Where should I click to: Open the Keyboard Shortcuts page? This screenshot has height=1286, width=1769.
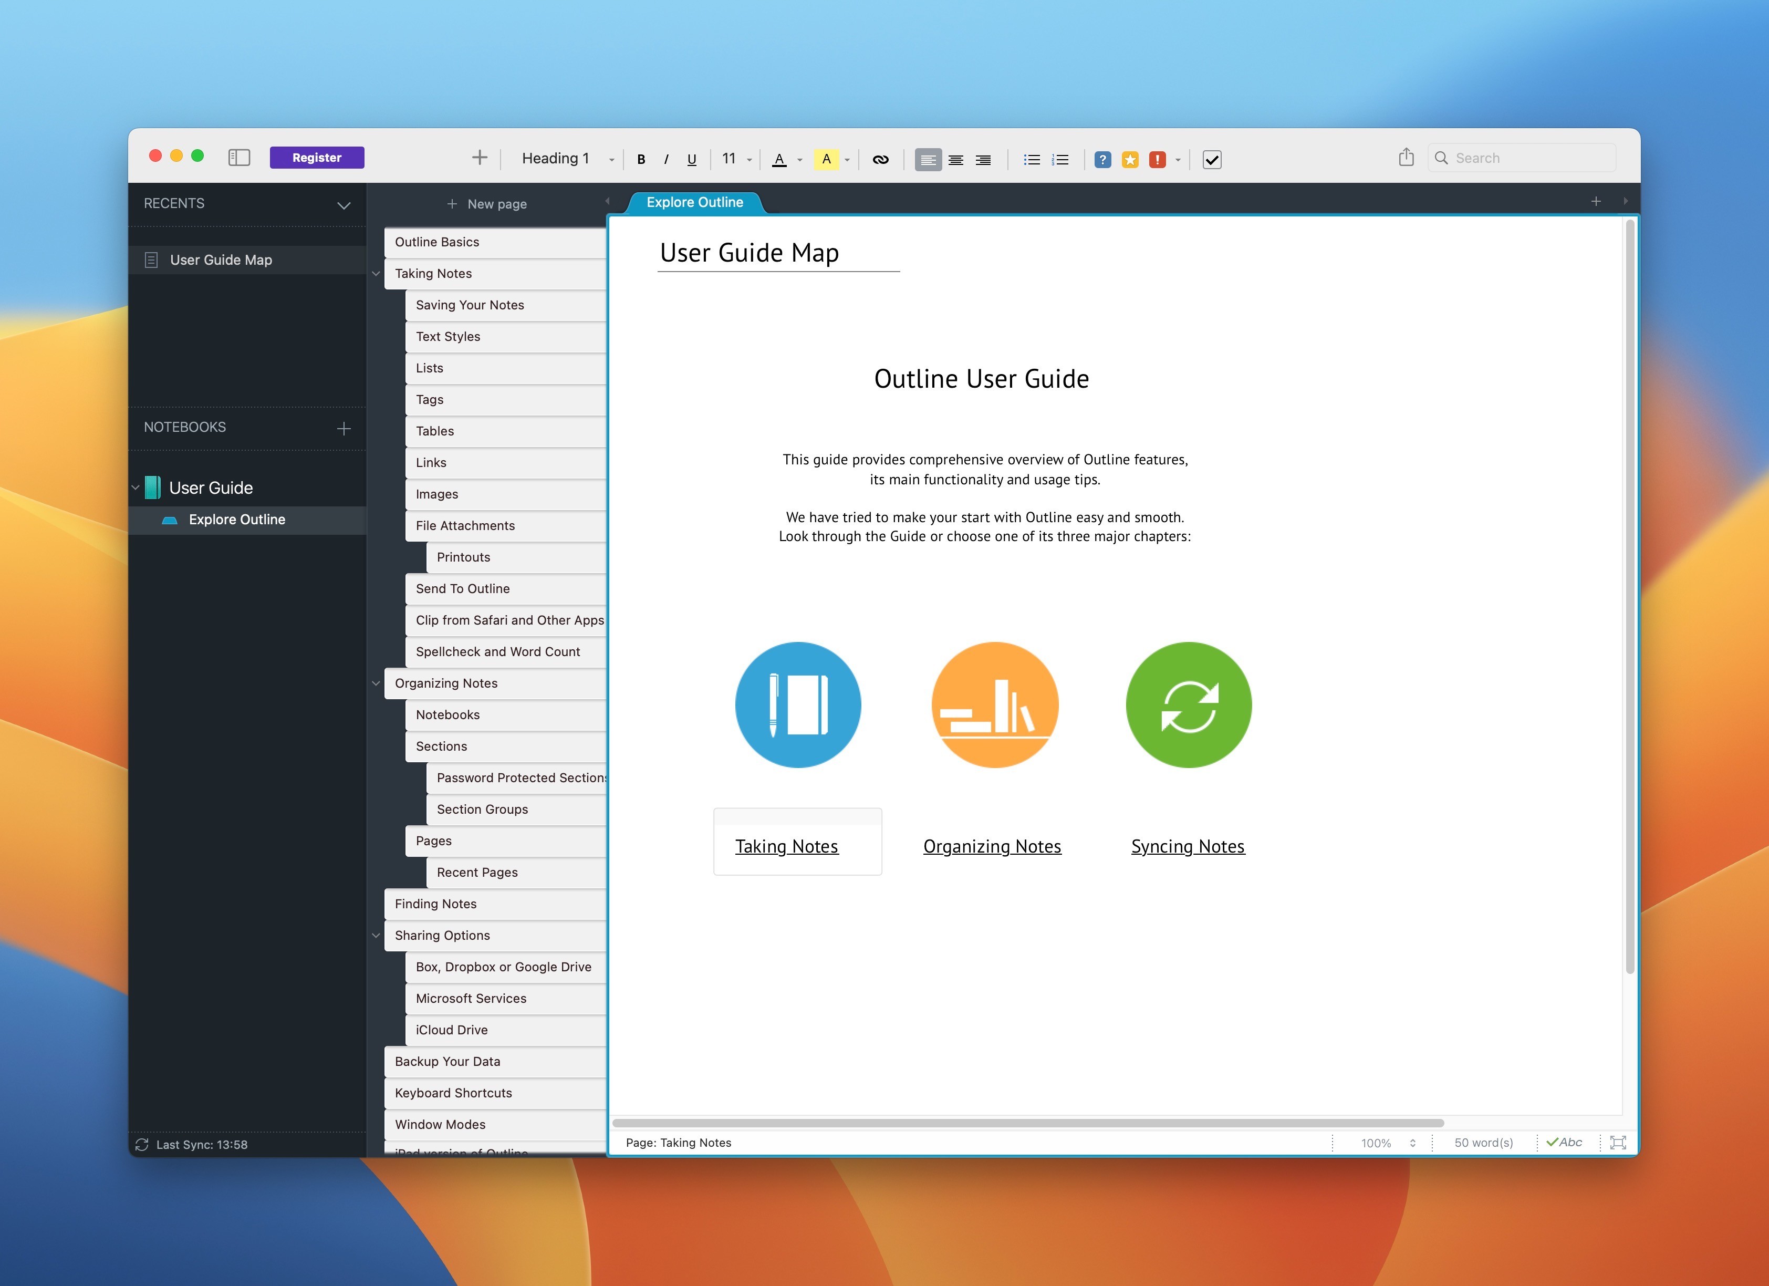(x=496, y=1093)
